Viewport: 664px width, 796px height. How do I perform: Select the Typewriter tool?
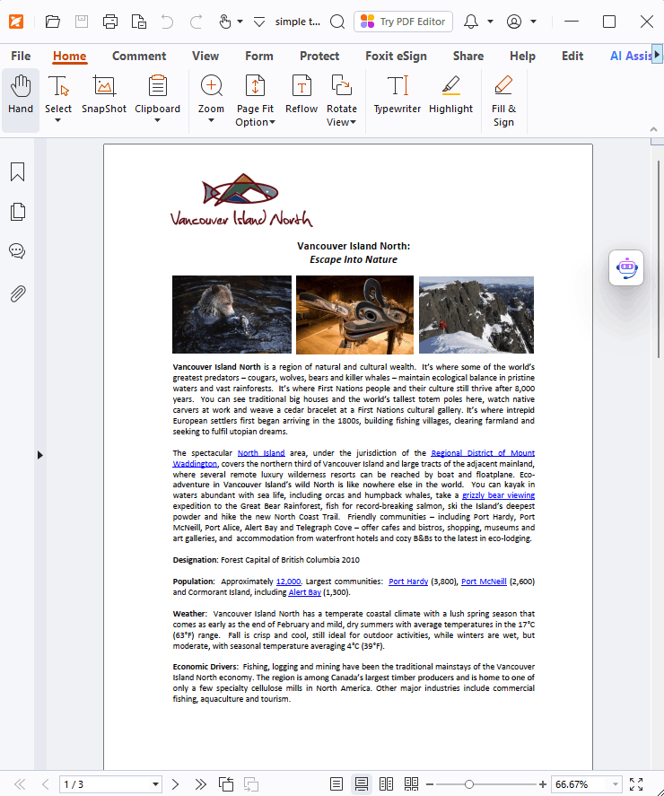click(398, 94)
